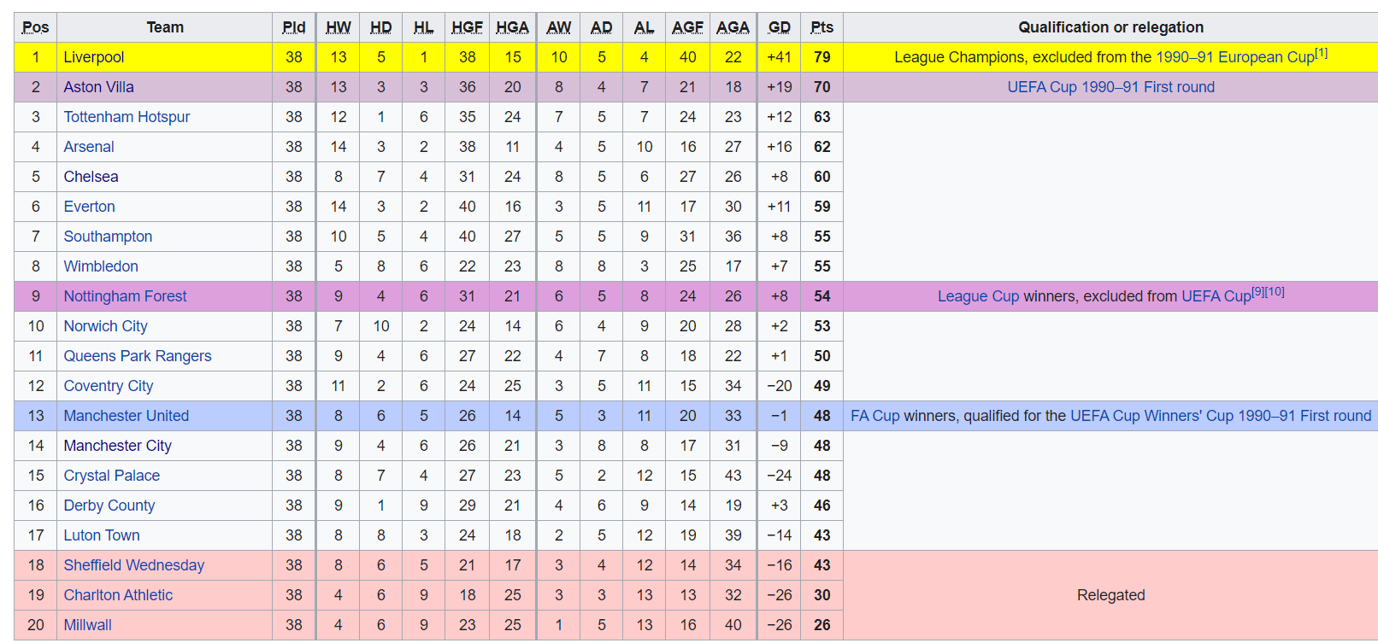Screen dimensions: 1378x643
Task: Click the Sheffield Wednesday link
Action: 134,565
